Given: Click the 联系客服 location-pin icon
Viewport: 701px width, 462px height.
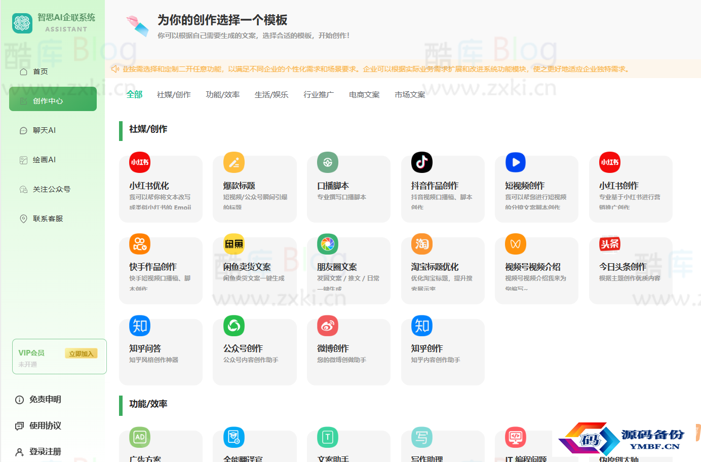Looking at the screenshot, I should tap(23, 219).
